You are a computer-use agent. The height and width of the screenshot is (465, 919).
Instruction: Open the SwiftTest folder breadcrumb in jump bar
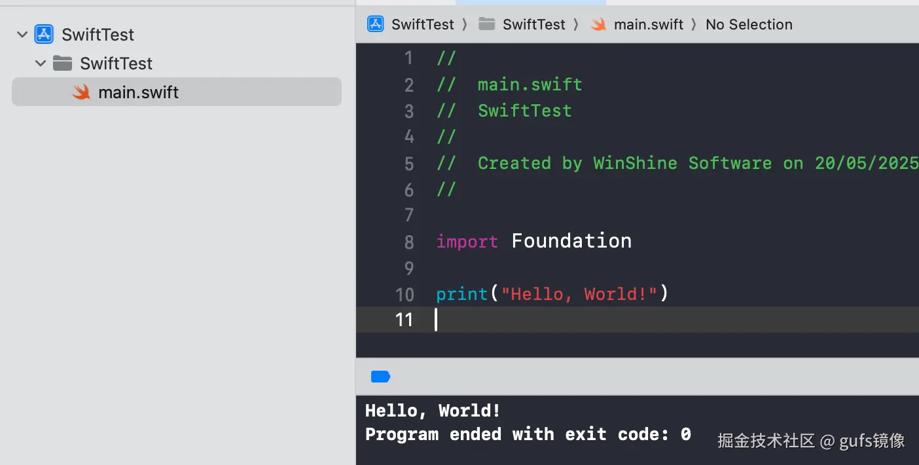pos(534,24)
